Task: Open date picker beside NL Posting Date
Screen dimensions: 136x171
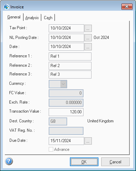Action: (88, 38)
